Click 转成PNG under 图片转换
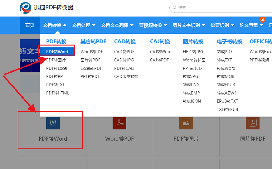Viewport: 272px width, 169px height. [191, 85]
